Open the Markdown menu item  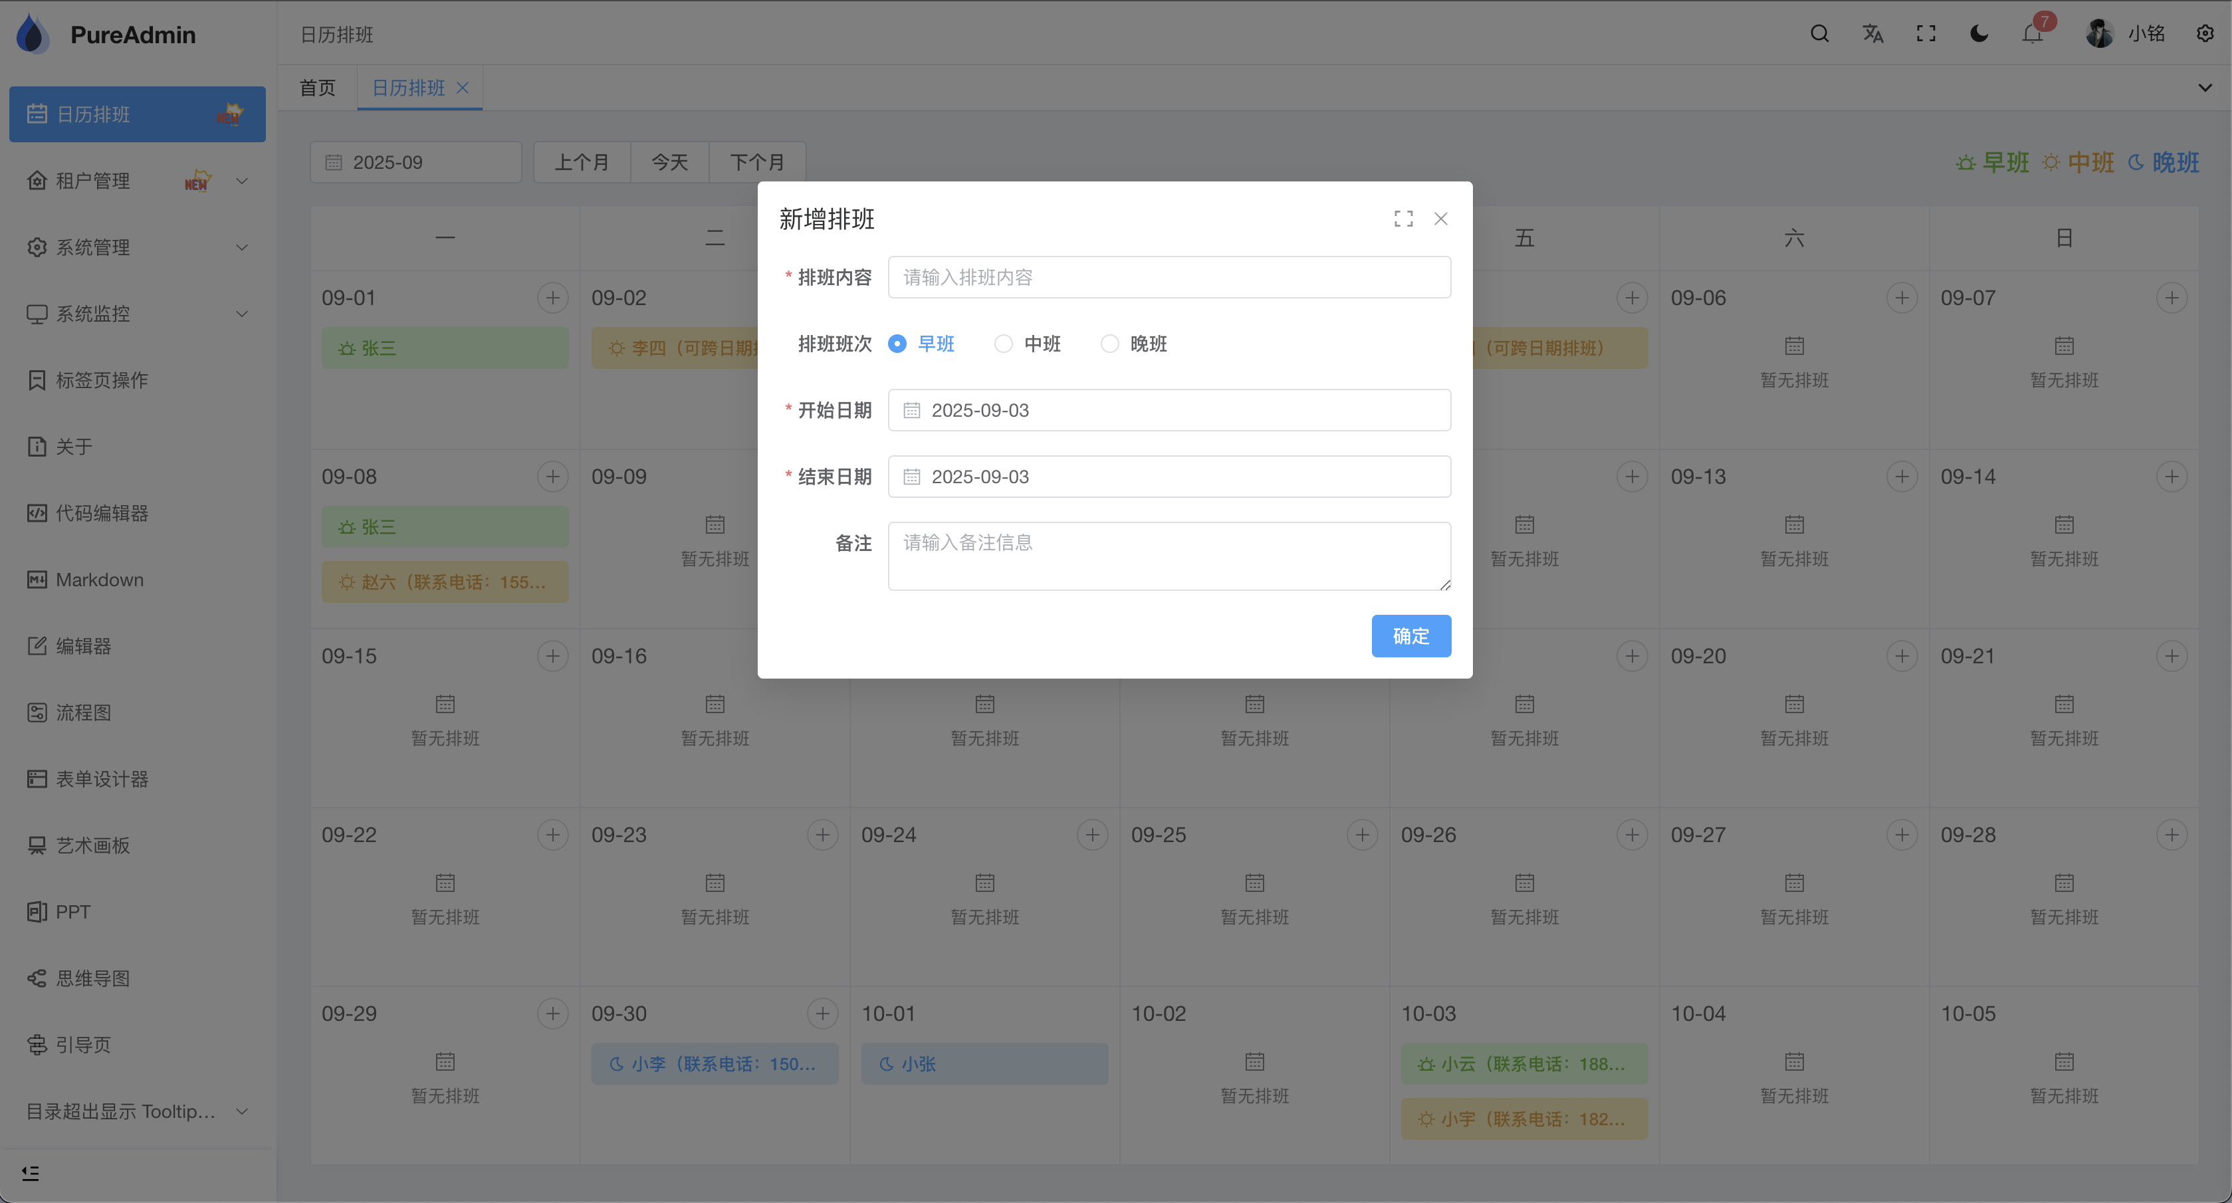(99, 579)
